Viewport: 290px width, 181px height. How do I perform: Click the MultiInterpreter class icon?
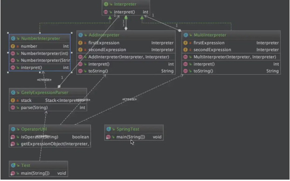[186, 35]
